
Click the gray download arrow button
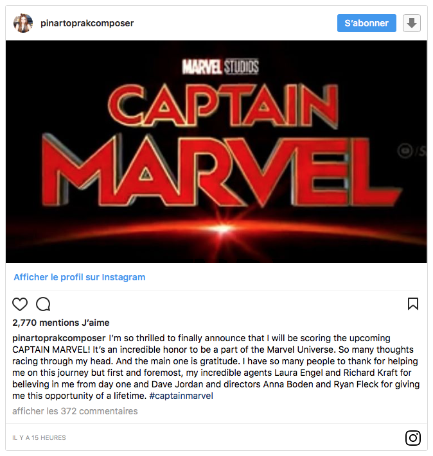coord(411,23)
